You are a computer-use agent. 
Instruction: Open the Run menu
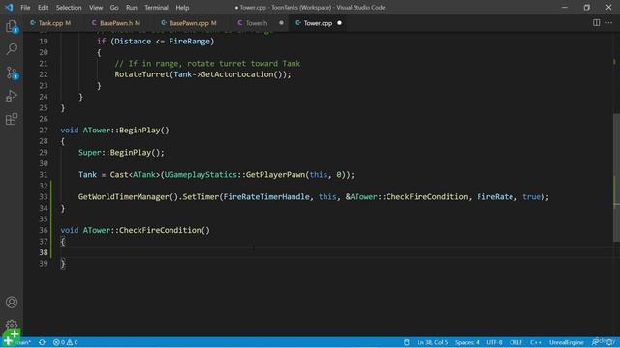click(132, 8)
